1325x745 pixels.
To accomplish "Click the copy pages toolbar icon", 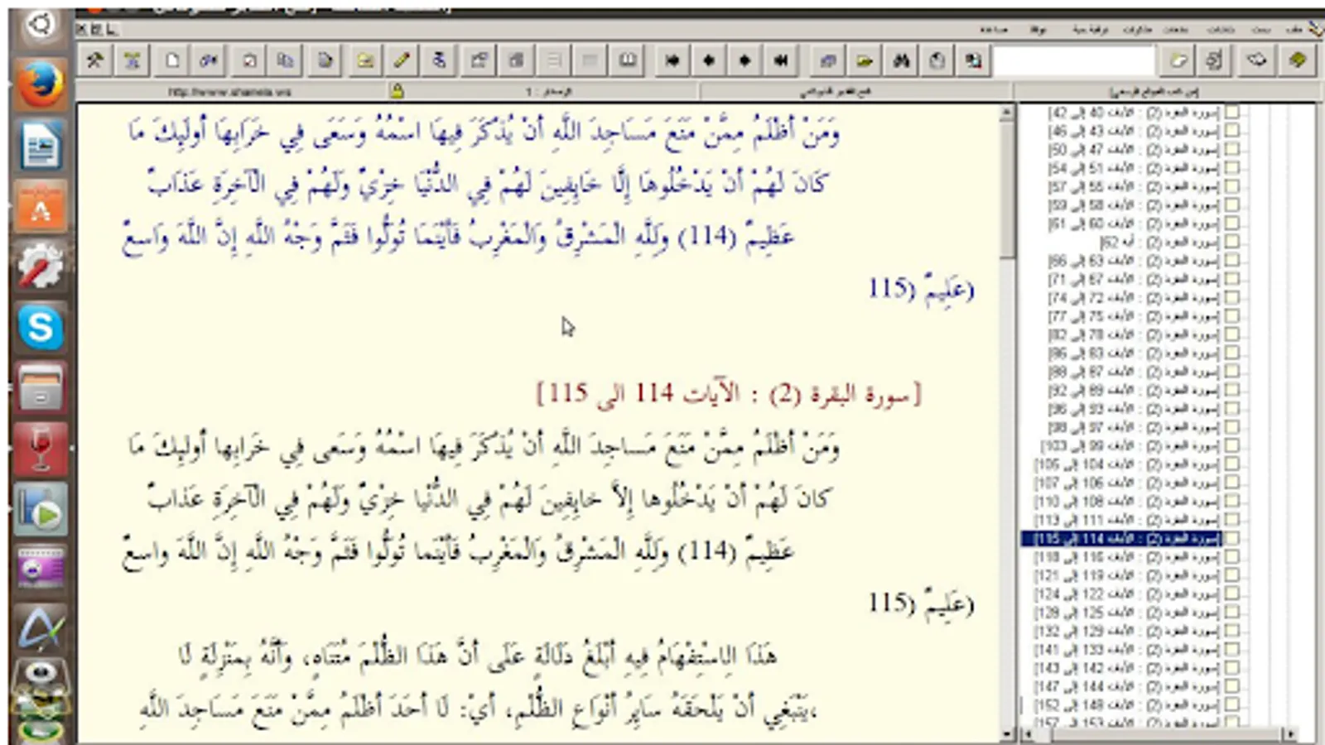I will (286, 60).
